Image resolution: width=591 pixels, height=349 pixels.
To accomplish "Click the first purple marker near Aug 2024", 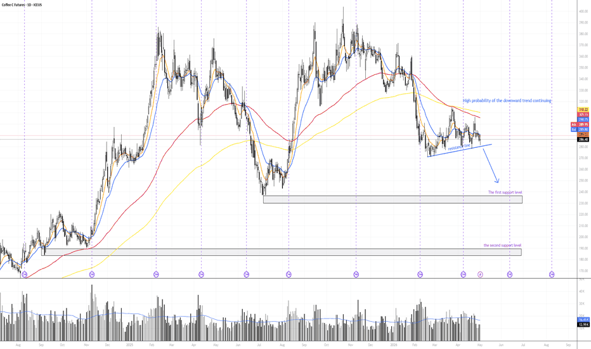I will click(25, 274).
